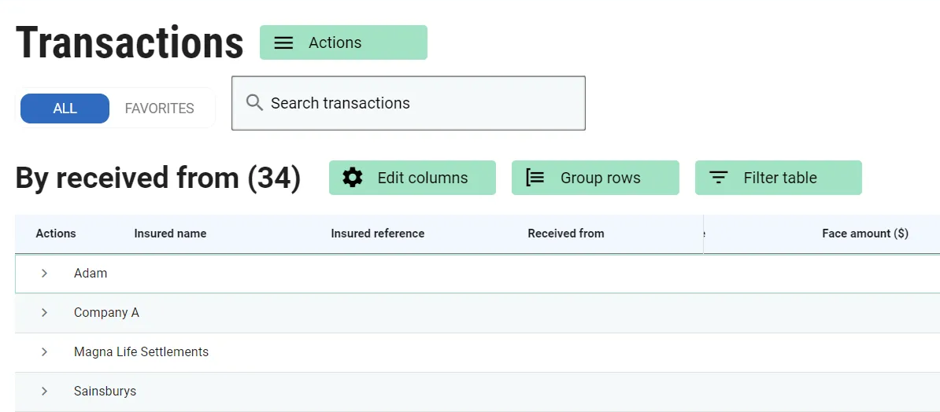The height and width of the screenshot is (412, 940).
Task: Sort by Insured name column header
Action: pos(170,234)
